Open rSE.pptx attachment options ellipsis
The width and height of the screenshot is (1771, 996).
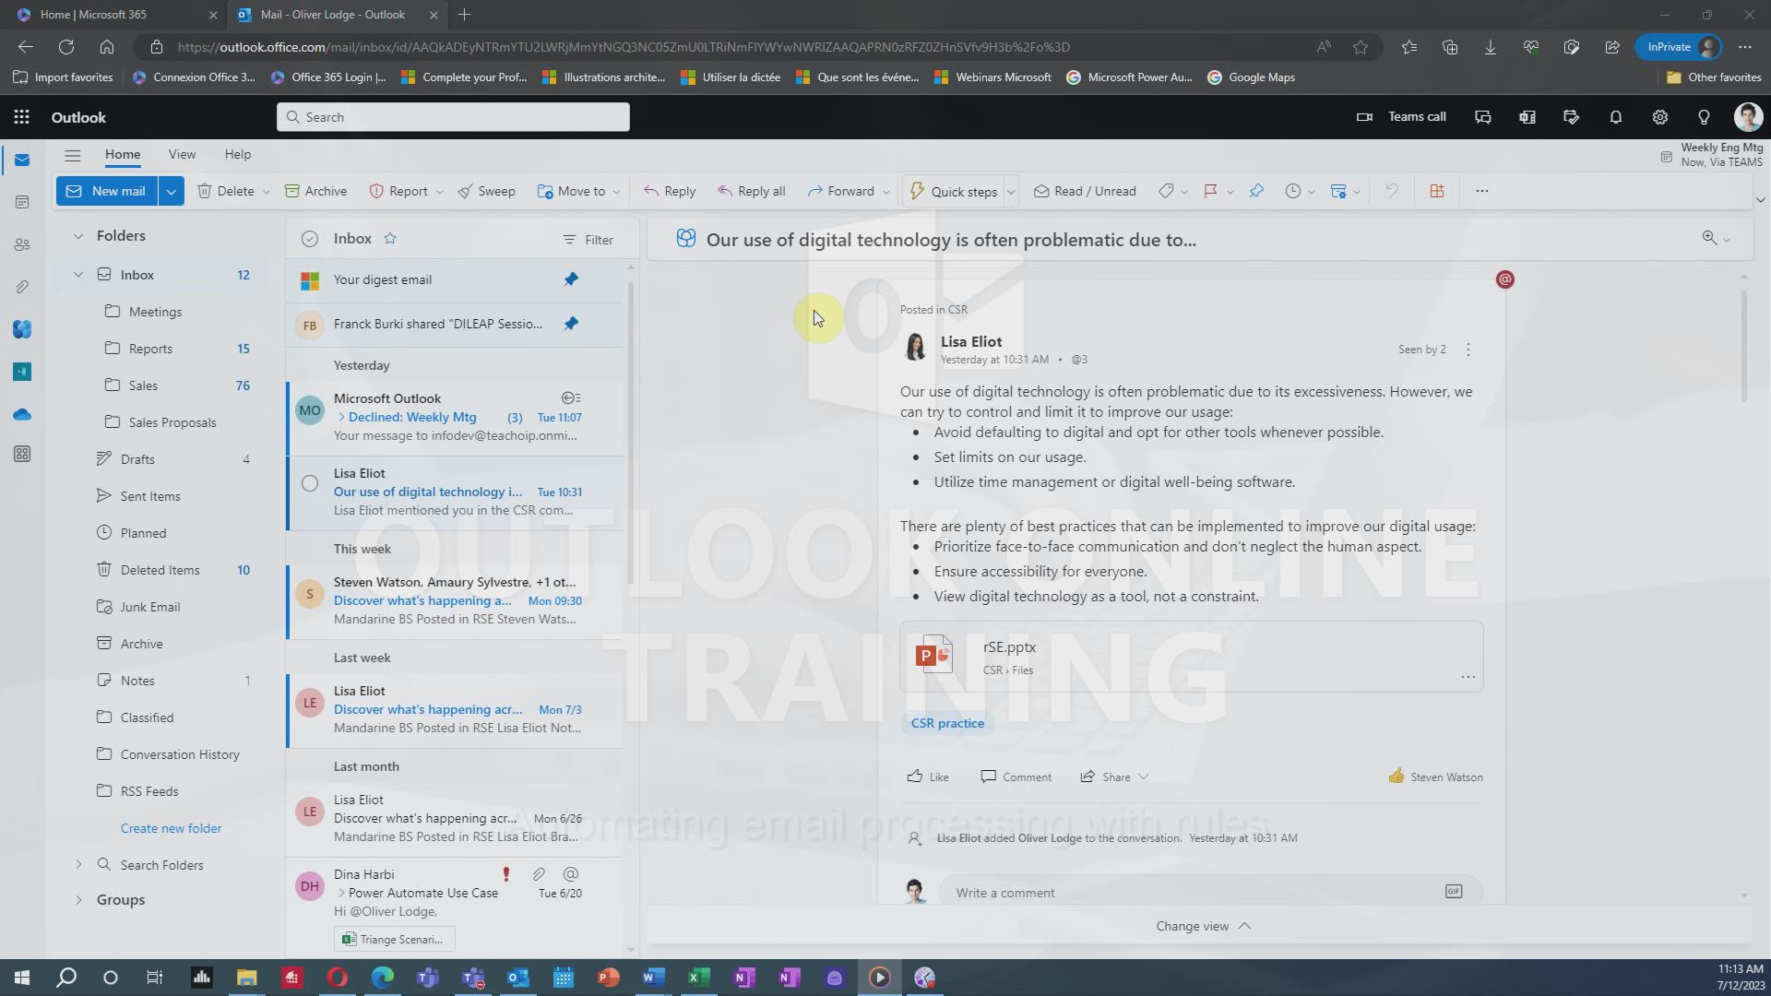(x=1468, y=677)
